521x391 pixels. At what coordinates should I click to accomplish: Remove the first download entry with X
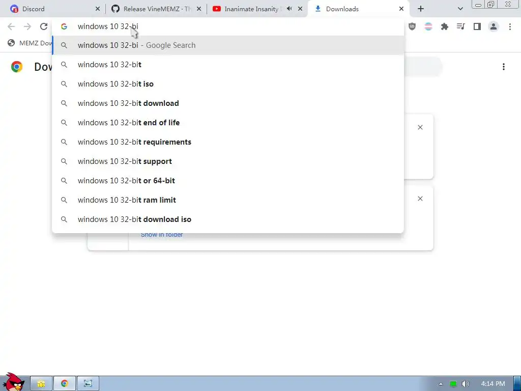pos(420,127)
